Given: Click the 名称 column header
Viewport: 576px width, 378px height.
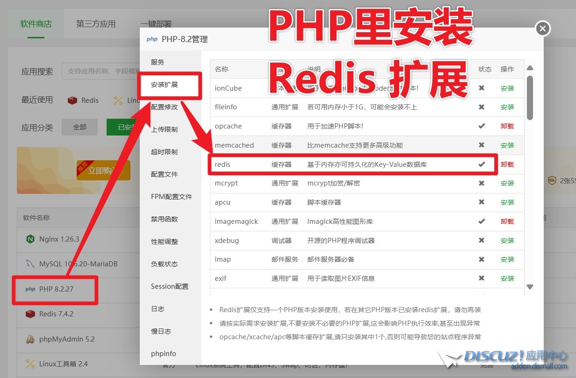Looking at the screenshot, I should pos(222,69).
